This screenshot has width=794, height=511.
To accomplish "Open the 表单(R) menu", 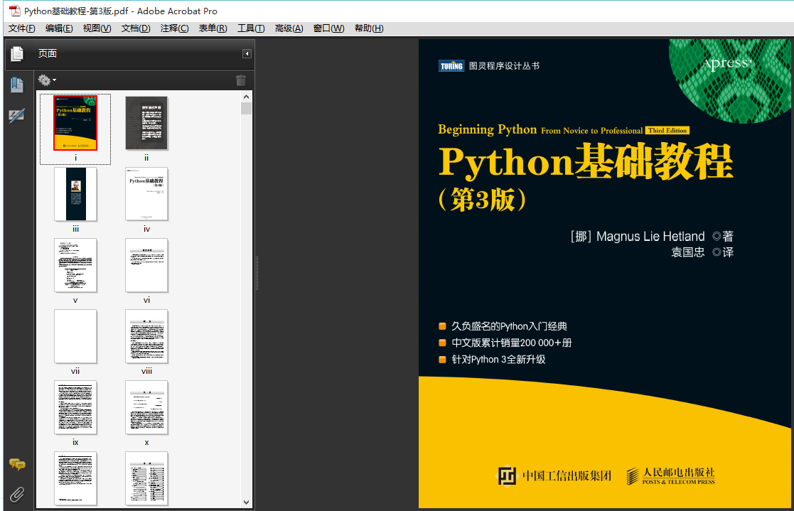I will 213,28.
